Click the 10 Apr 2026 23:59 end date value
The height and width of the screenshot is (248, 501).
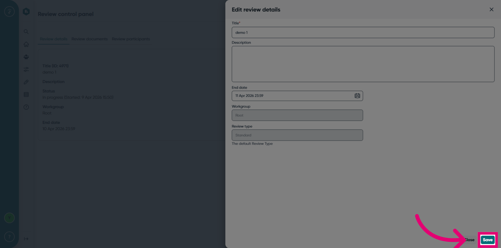[x=59, y=129]
